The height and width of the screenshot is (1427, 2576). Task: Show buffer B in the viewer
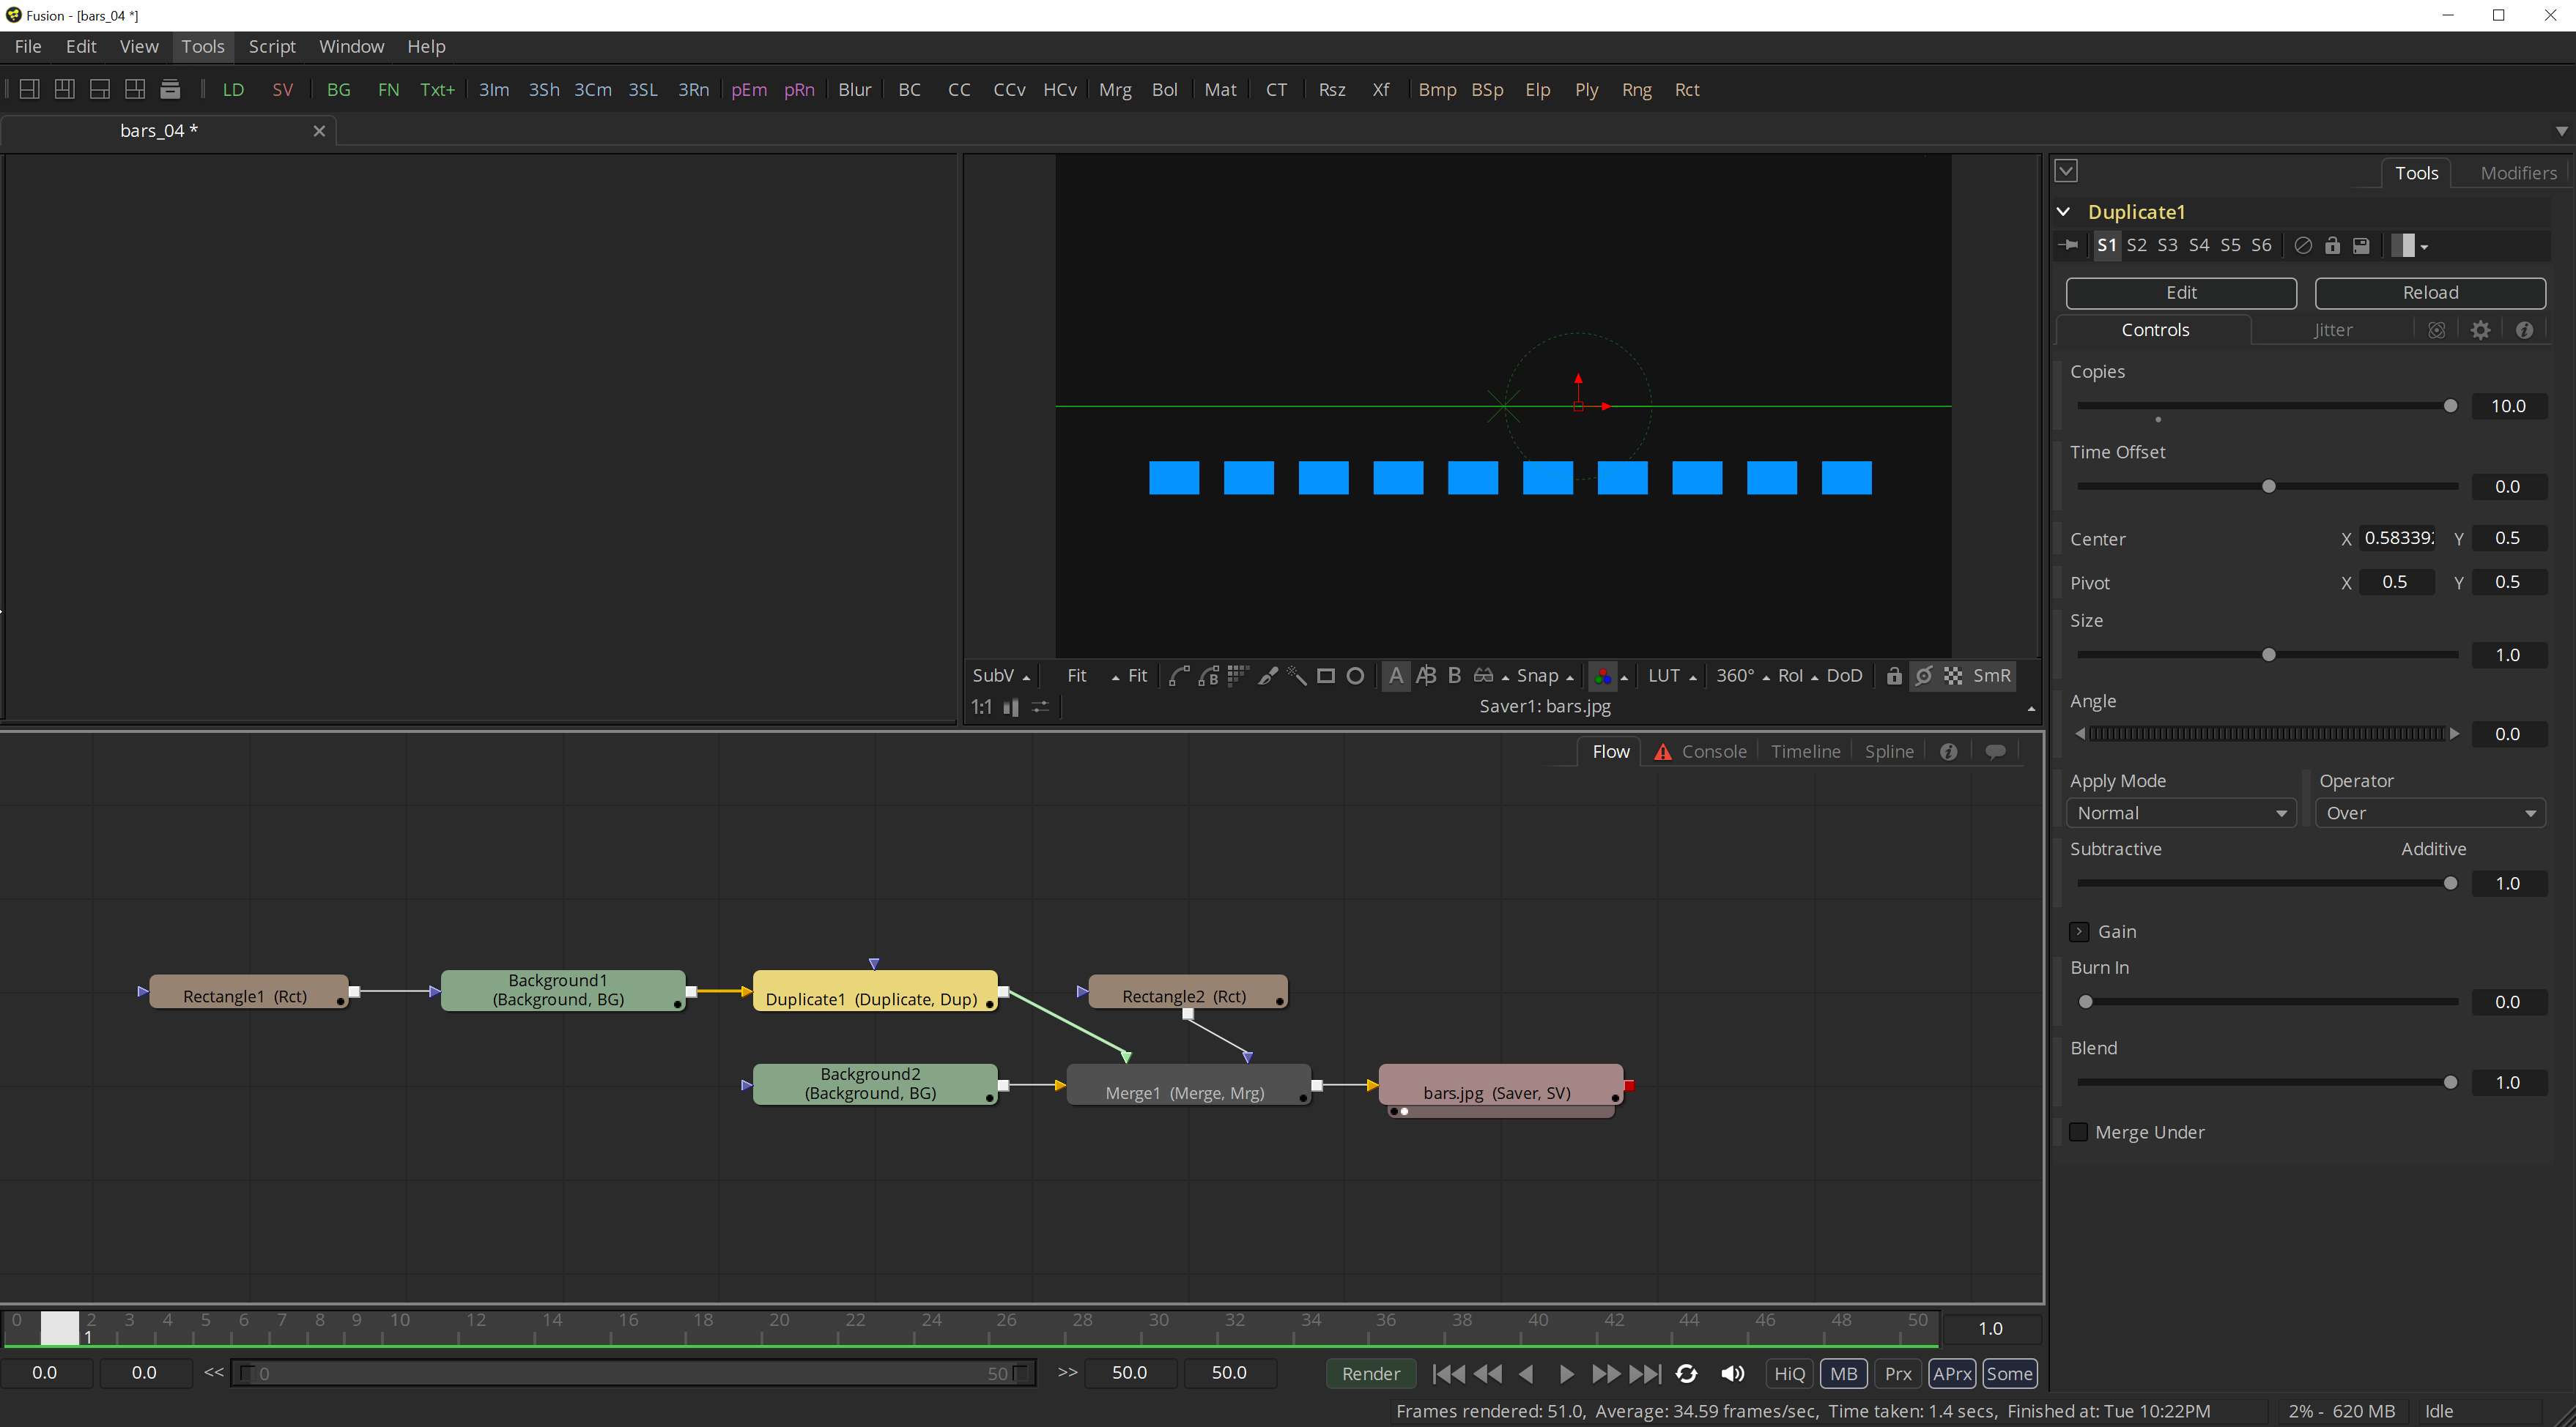pyautogui.click(x=1455, y=676)
